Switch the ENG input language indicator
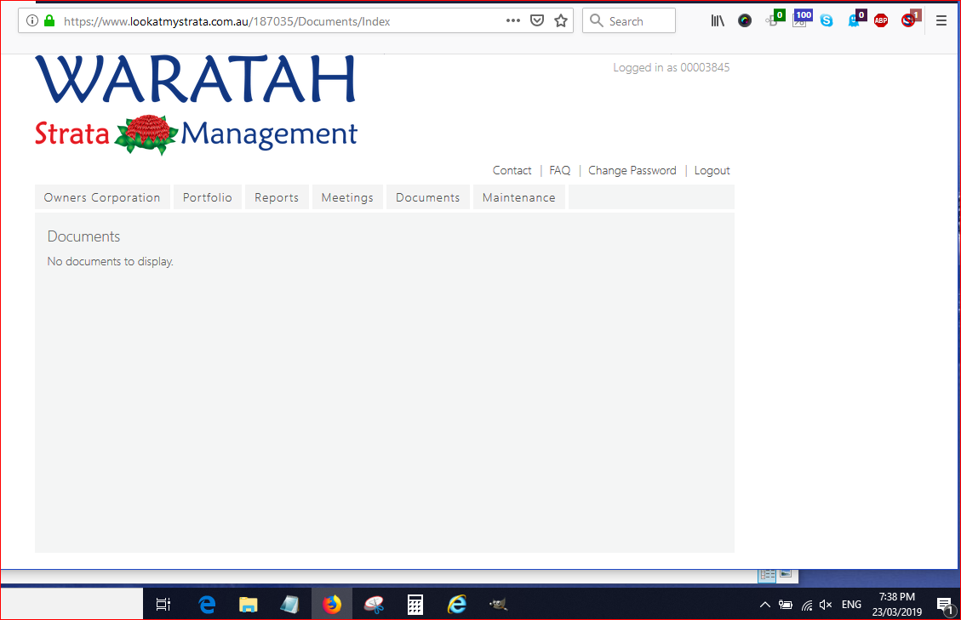This screenshot has width=961, height=620. 851,605
